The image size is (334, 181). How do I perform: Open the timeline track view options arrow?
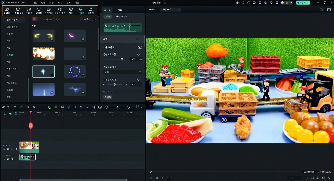pyautogui.click(x=141, y=107)
